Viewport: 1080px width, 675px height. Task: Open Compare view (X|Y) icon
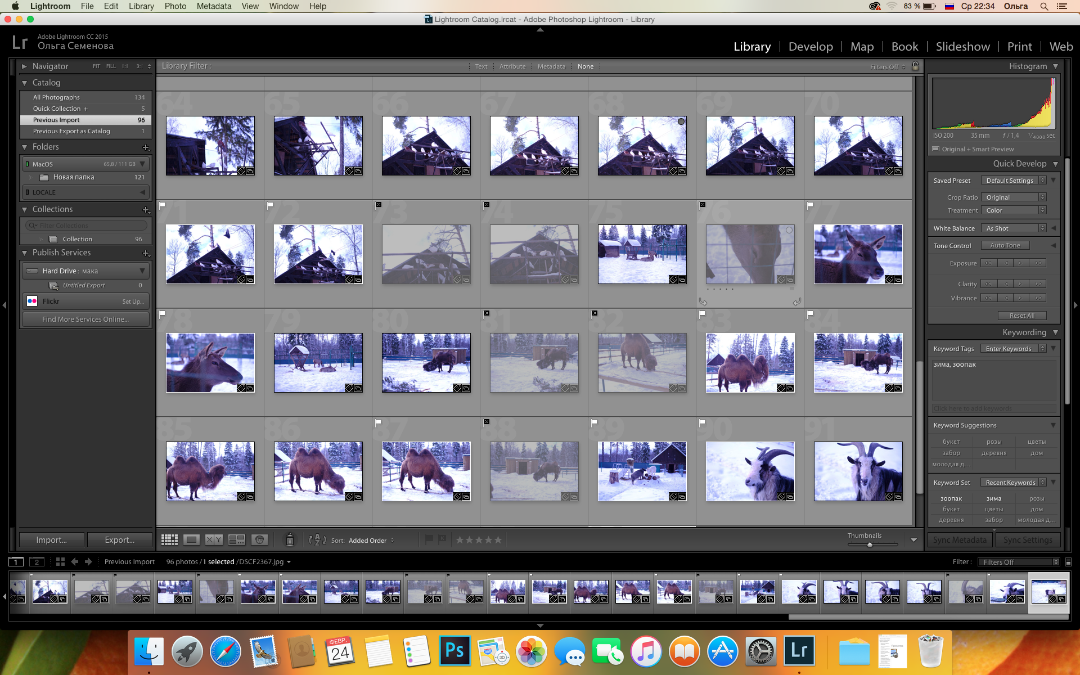(214, 540)
